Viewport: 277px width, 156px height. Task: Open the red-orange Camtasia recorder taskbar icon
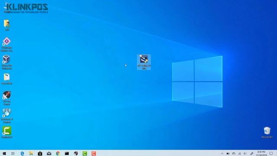pyautogui.click(x=94, y=153)
